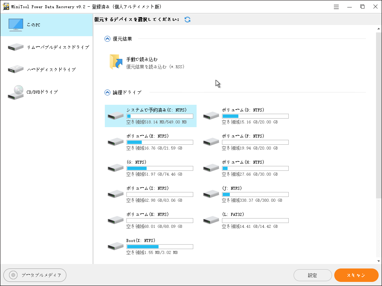Start the スキャン
Image resolution: width=382 pixels, height=286 pixels.
356,275
